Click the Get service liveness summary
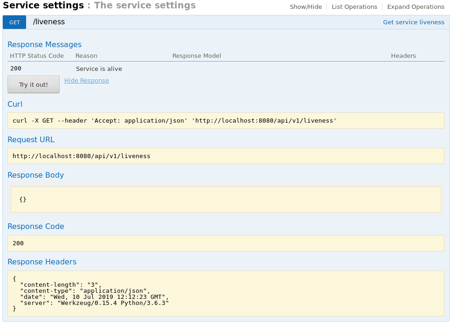Screen dimensions: 453x325 click(x=413, y=22)
